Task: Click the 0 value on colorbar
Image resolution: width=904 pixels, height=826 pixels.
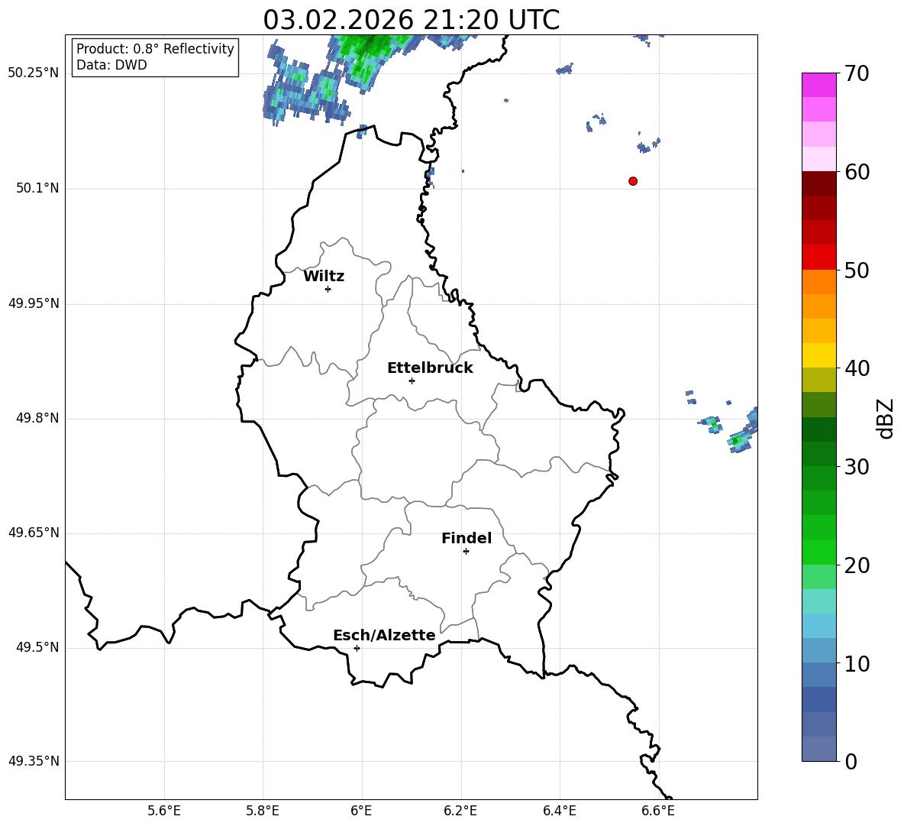Action: pyautogui.click(x=851, y=762)
